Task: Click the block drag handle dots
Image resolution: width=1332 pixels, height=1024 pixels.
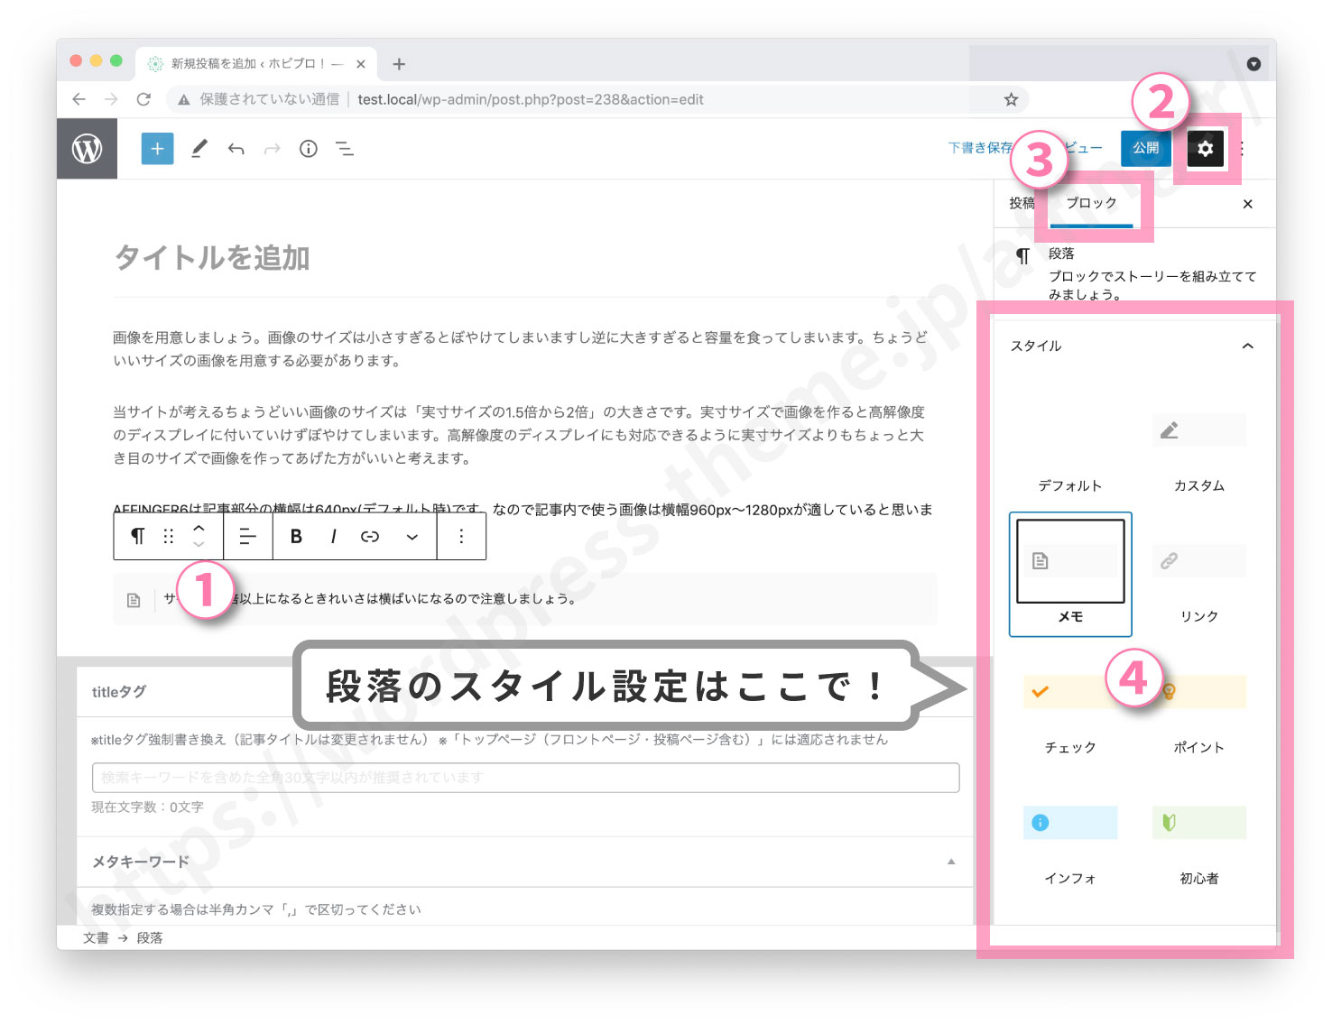Action: [168, 536]
